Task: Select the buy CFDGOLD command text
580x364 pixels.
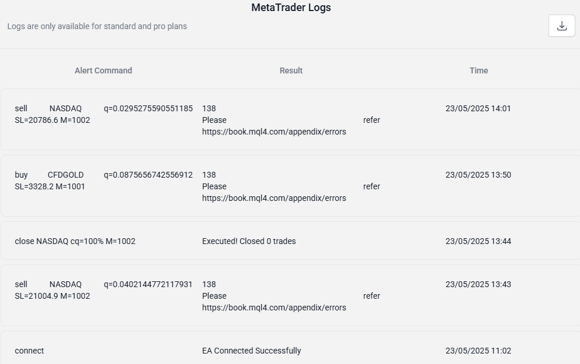Action: point(104,181)
